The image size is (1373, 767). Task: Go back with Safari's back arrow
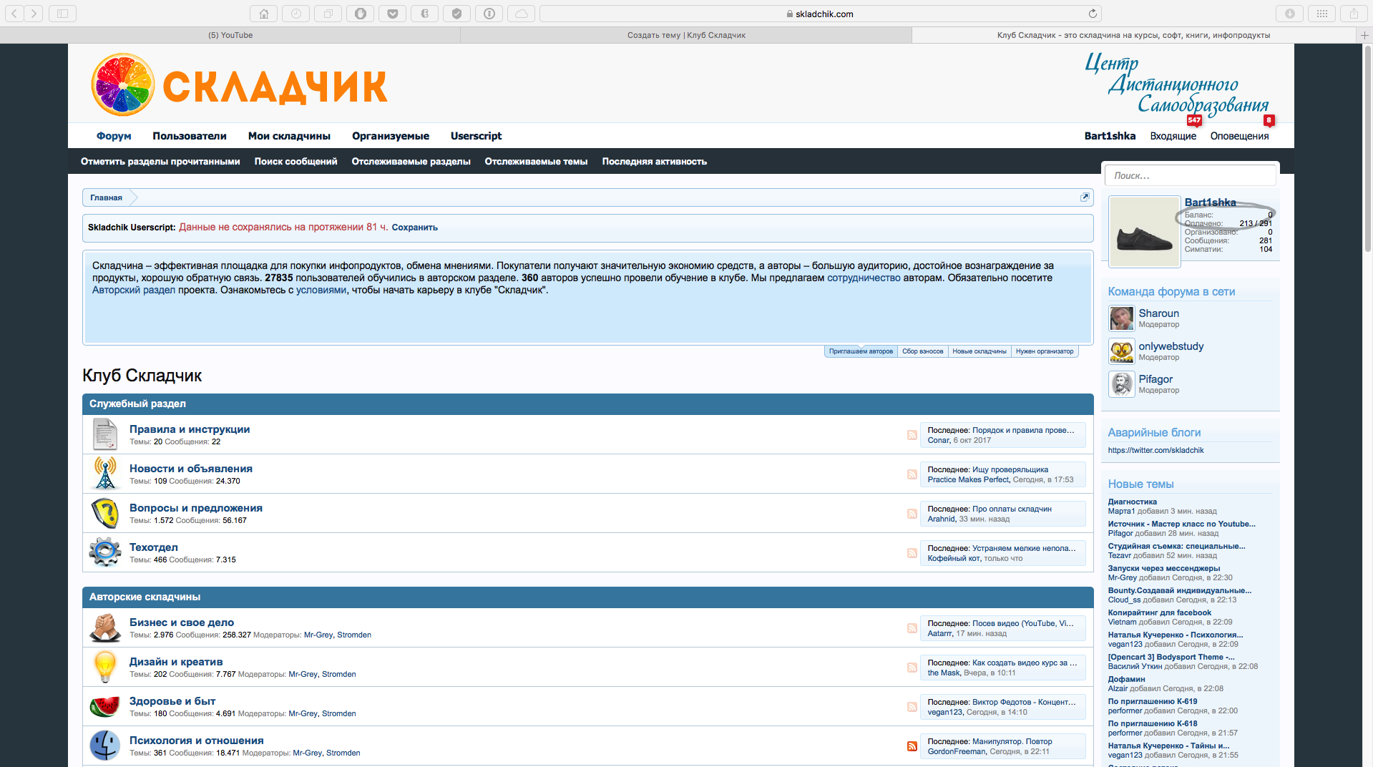pos(14,14)
